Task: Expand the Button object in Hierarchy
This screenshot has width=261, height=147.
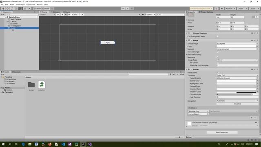Action: 9,24
